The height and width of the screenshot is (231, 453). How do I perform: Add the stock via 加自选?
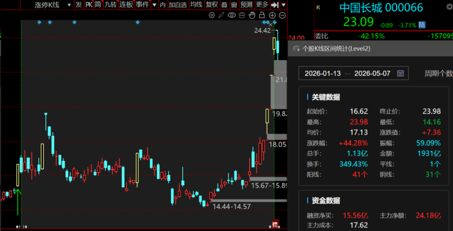[x=178, y=5]
